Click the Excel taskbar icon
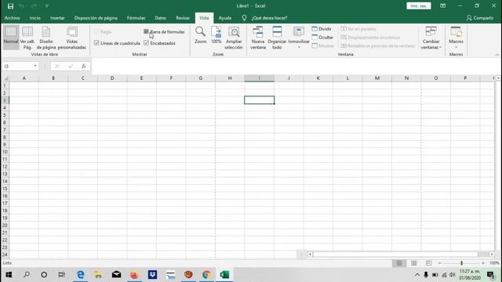Screen dimensions: 502x282 point(224,274)
